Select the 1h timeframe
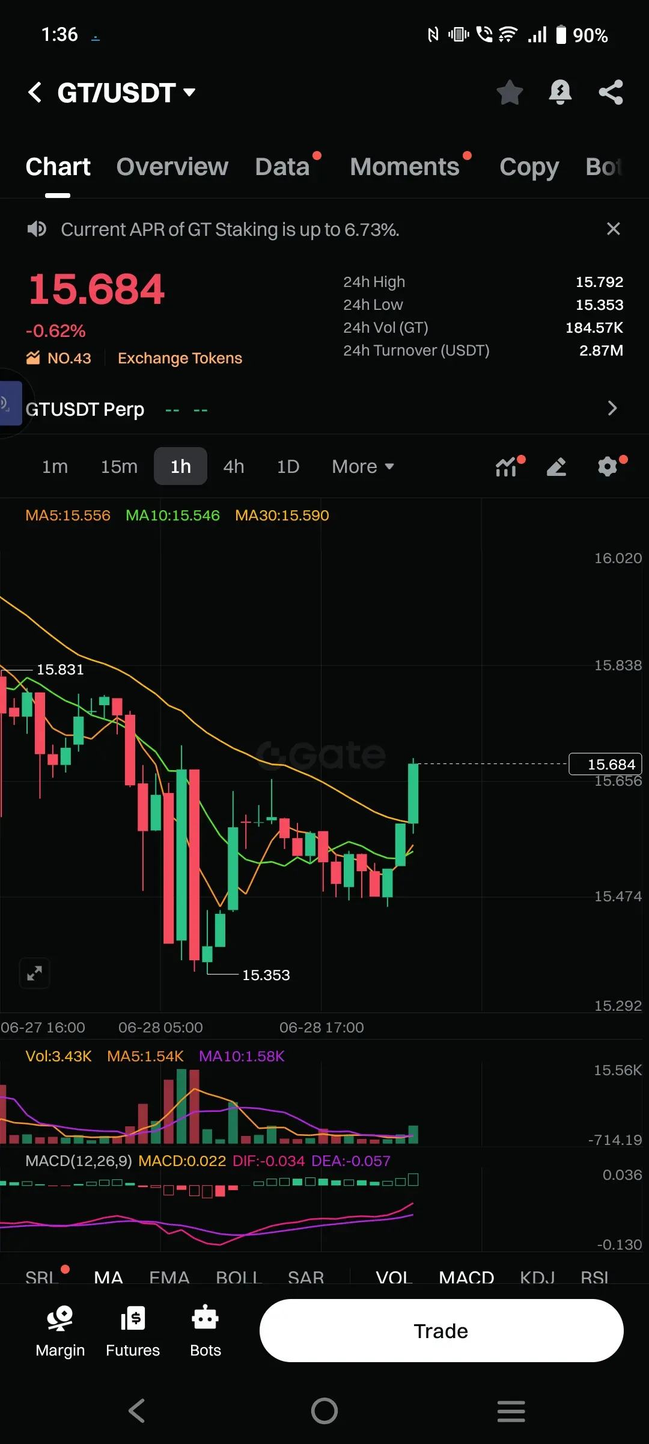The width and height of the screenshot is (649, 1444). [180, 466]
